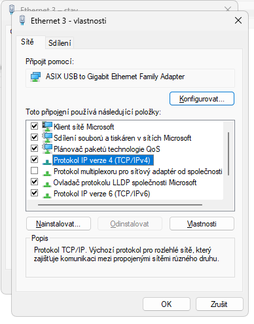Uncheck Klient sítě Microsoft checkbox
This screenshot has width=254, height=324.
point(34,126)
